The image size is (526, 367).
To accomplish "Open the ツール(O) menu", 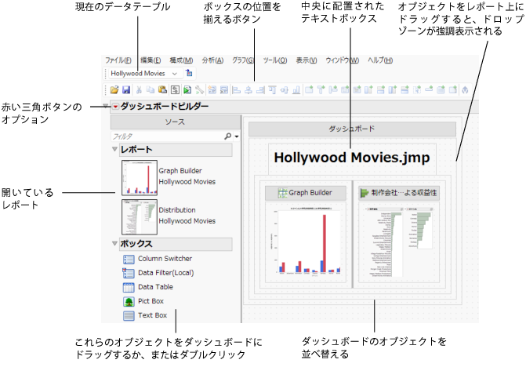I will [274, 60].
